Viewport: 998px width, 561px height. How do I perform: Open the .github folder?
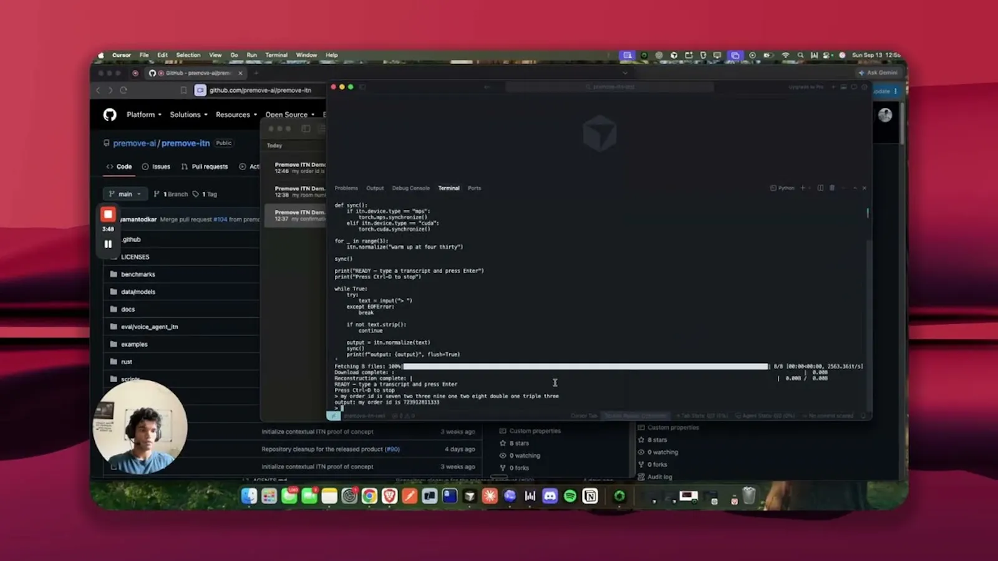(x=131, y=239)
